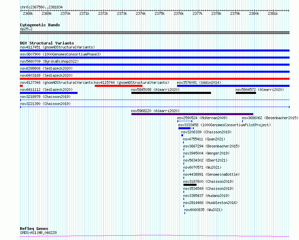This screenshot has height=240, width=299.
Task: Select the nsv4127346 gnomAD variant label
Action: coord(57,82)
